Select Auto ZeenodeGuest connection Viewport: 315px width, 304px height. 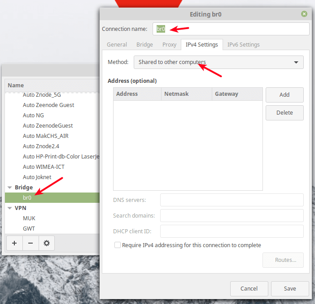click(x=52, y=126)
